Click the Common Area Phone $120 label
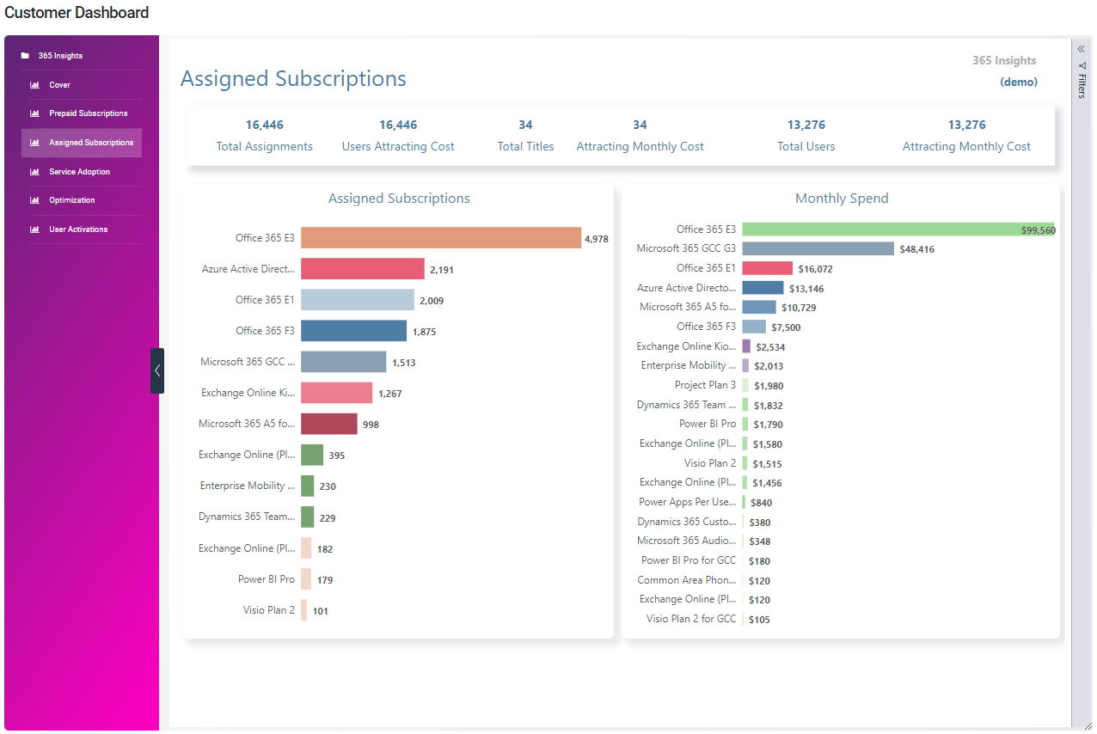Screen dimensions: 1097x734 click(687, 580)
